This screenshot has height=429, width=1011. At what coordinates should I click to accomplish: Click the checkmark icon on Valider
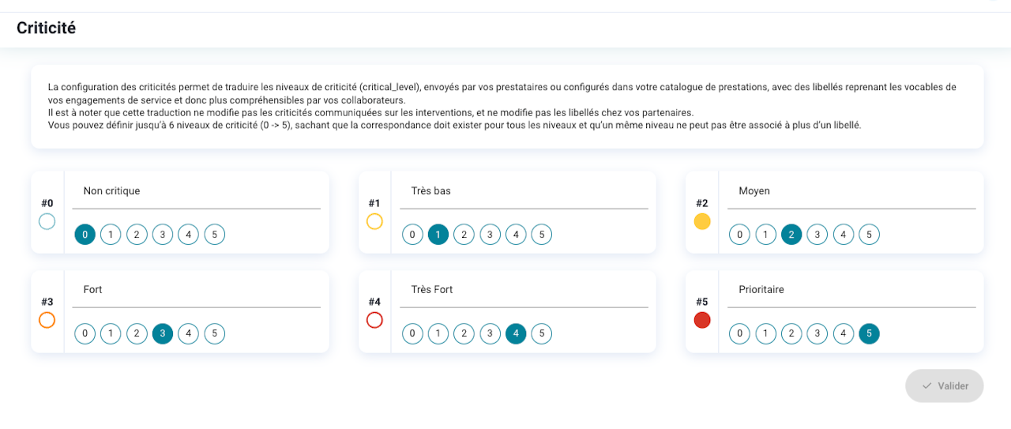pyautogui.click(x=926, y=386)
